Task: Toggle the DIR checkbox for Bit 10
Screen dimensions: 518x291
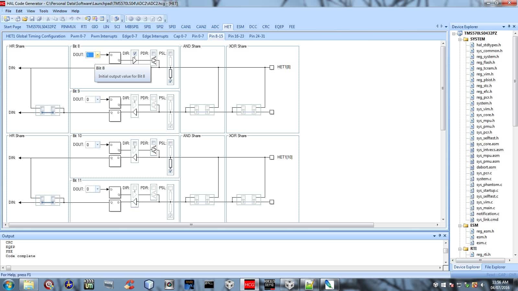Action: pyautogui.click(x=135, y=143)
